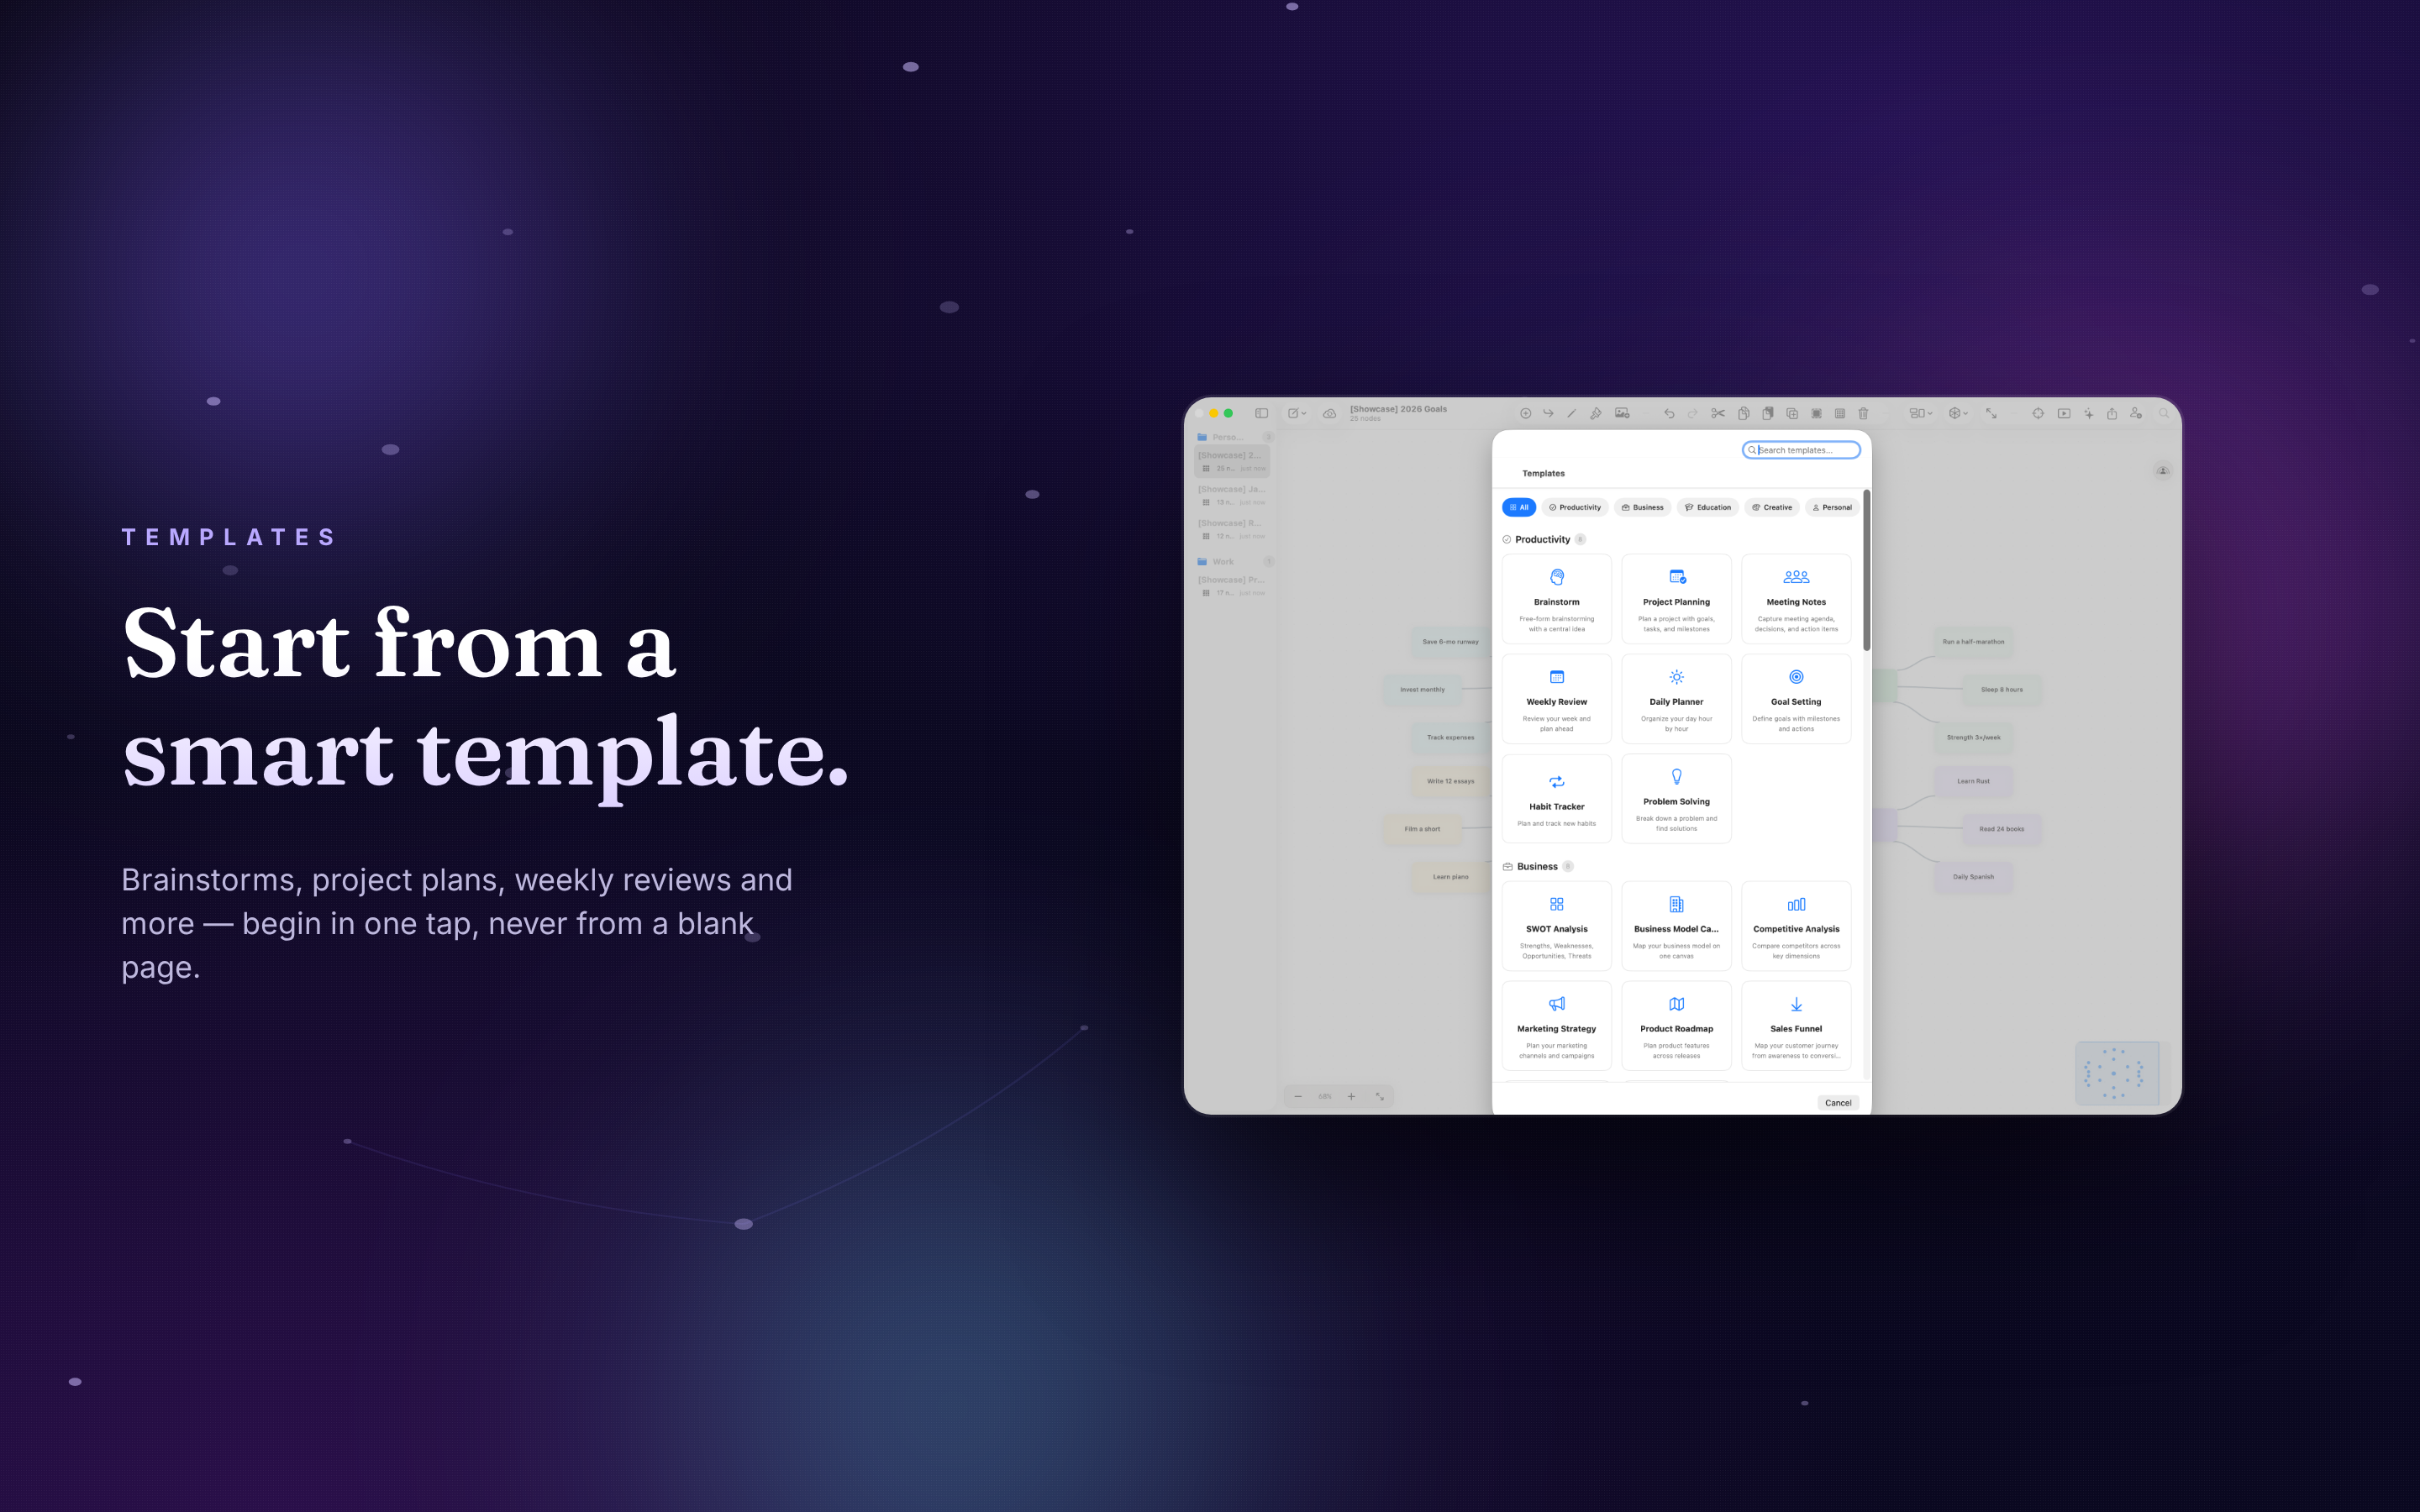Choose the Daily Planner template card
Viewport: 2420px width, 1512px height.
click(1676, 699)
